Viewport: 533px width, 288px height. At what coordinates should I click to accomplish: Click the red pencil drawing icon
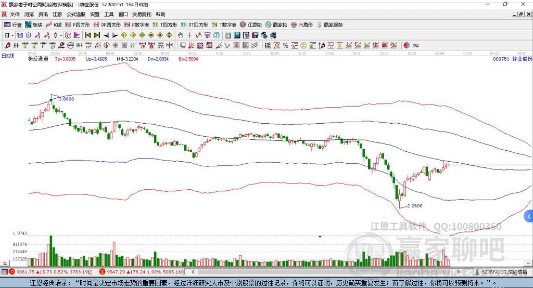7,46
